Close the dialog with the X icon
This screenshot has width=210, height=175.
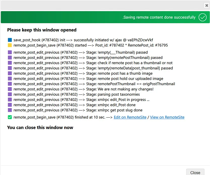click(206, 6)
